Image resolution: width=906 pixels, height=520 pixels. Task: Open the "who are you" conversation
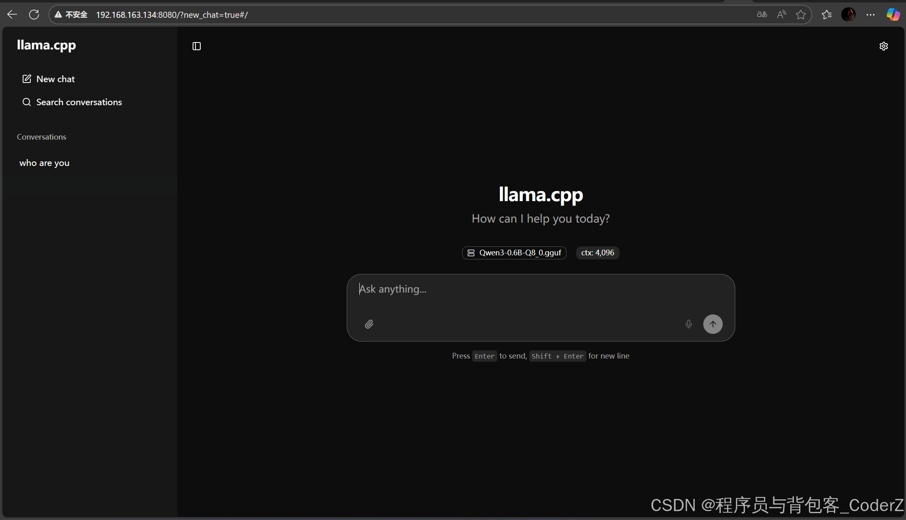tap(45, 163)
